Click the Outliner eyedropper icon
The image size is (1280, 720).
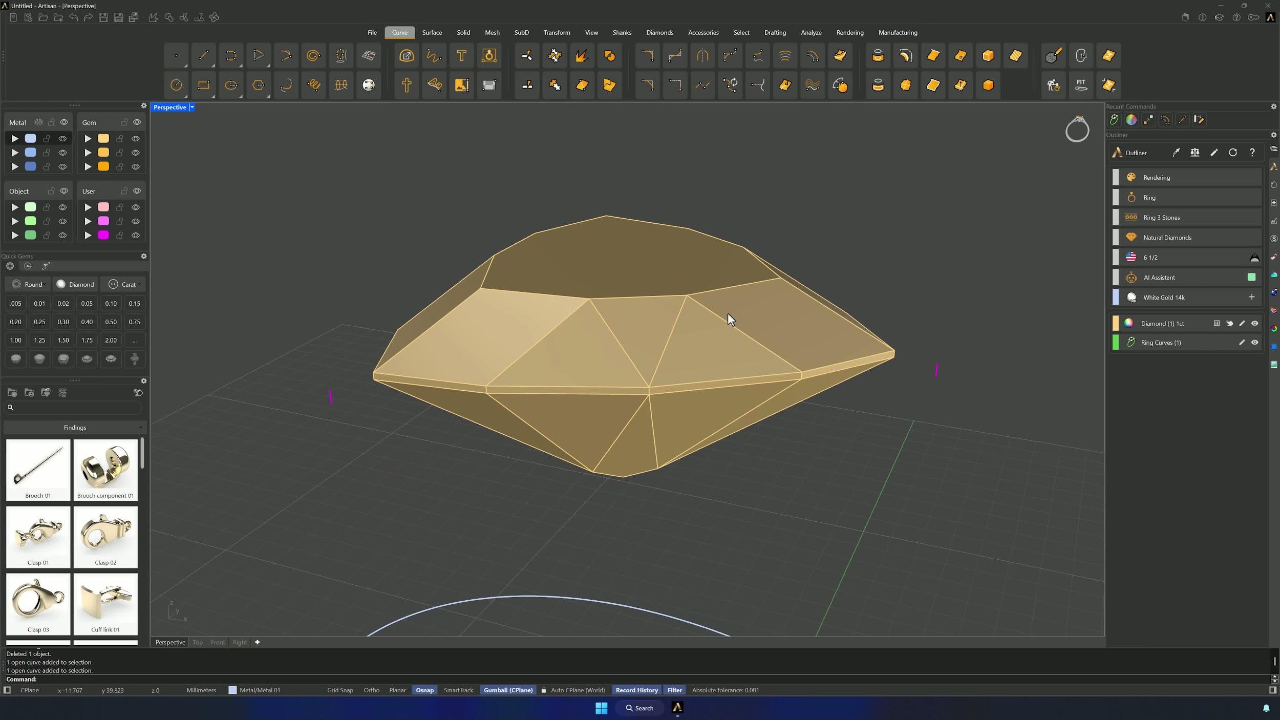coord(1176,153)
